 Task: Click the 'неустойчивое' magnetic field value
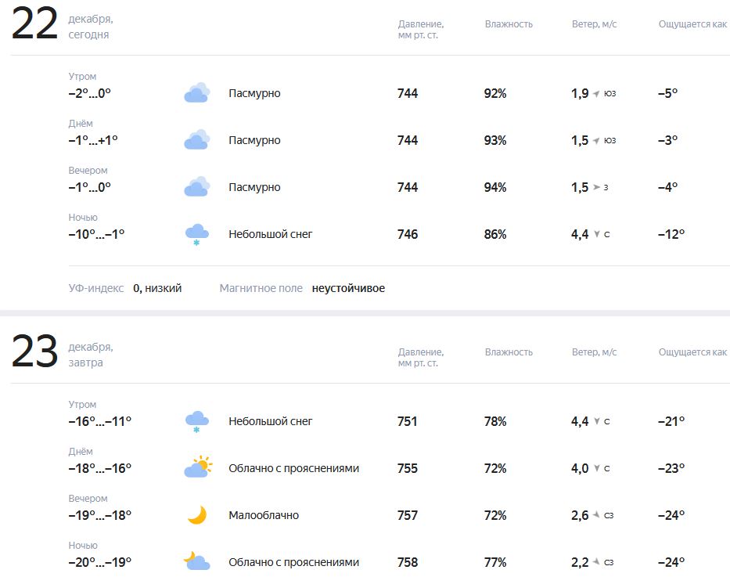[348, 288]
